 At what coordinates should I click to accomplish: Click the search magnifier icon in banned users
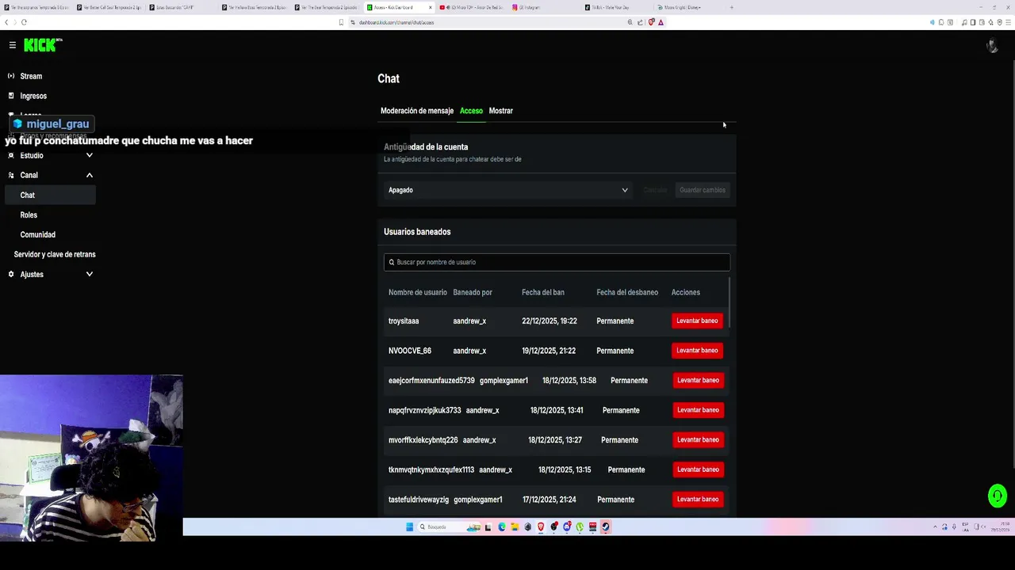[392, 262]
